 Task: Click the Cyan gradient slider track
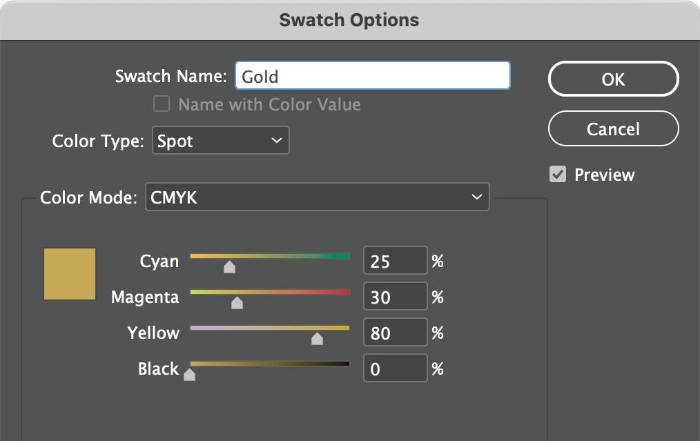pos(290,256)
